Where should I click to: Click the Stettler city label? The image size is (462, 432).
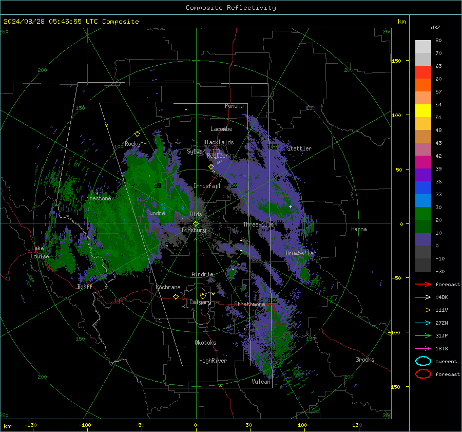(x=299, y=148)
